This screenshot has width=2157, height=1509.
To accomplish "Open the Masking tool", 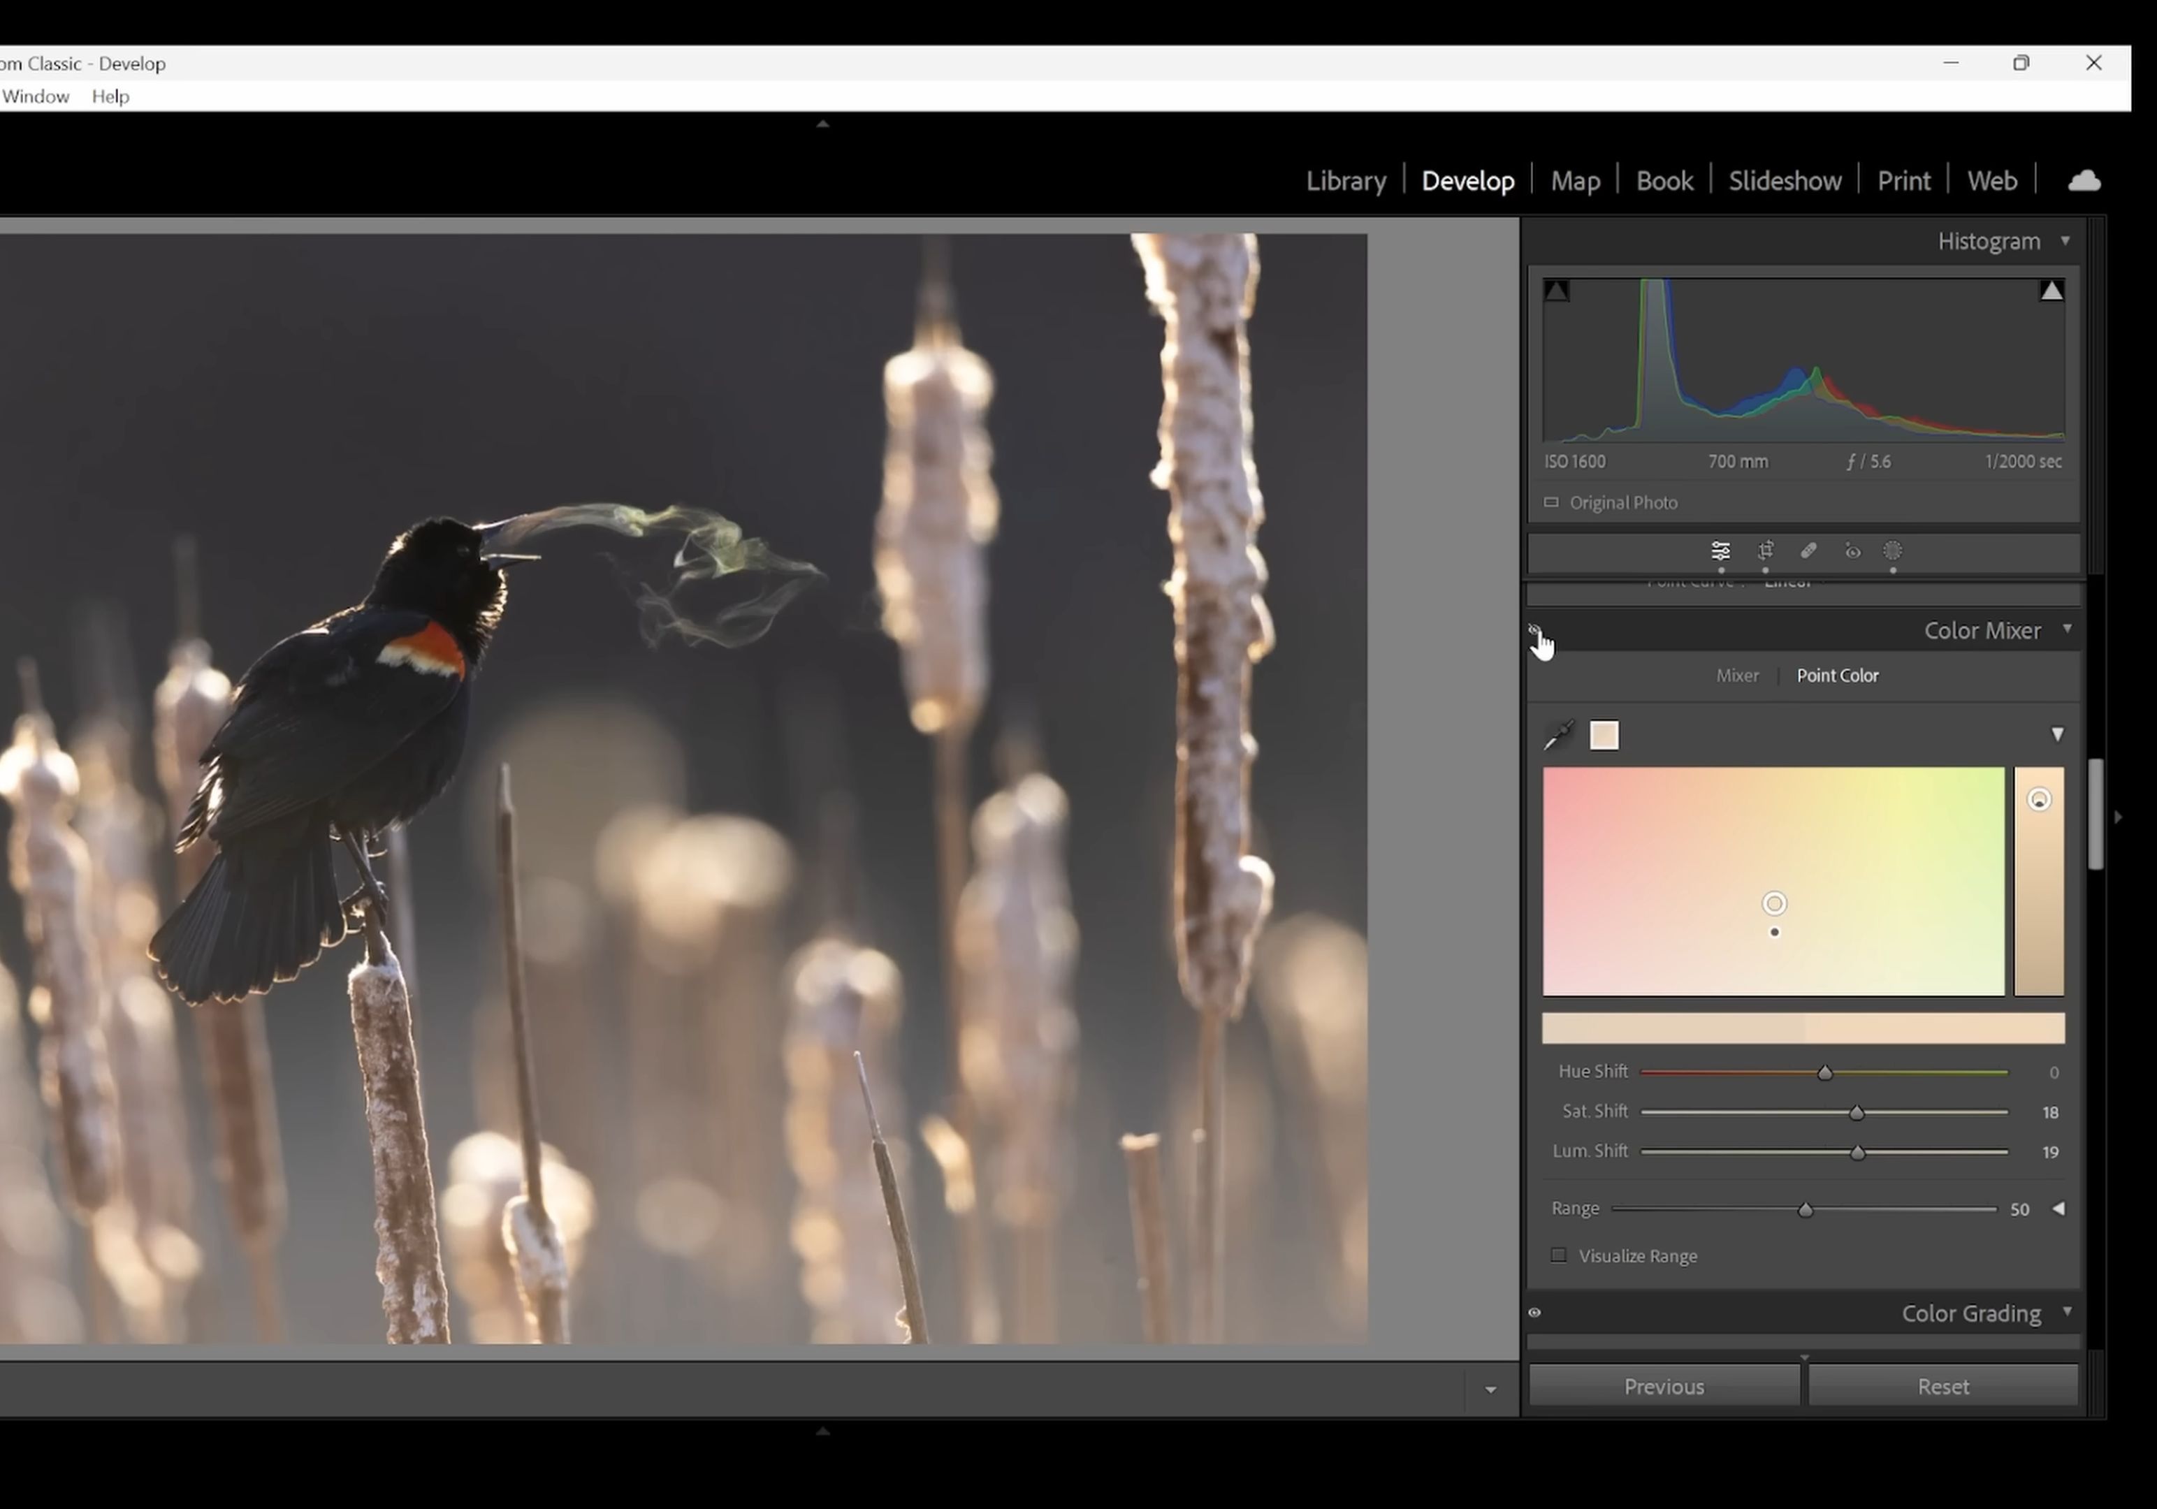I will point(1893,551).
